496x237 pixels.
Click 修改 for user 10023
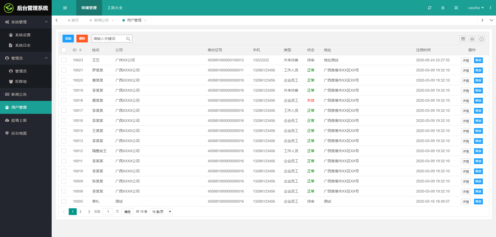[x=478, y=60]
